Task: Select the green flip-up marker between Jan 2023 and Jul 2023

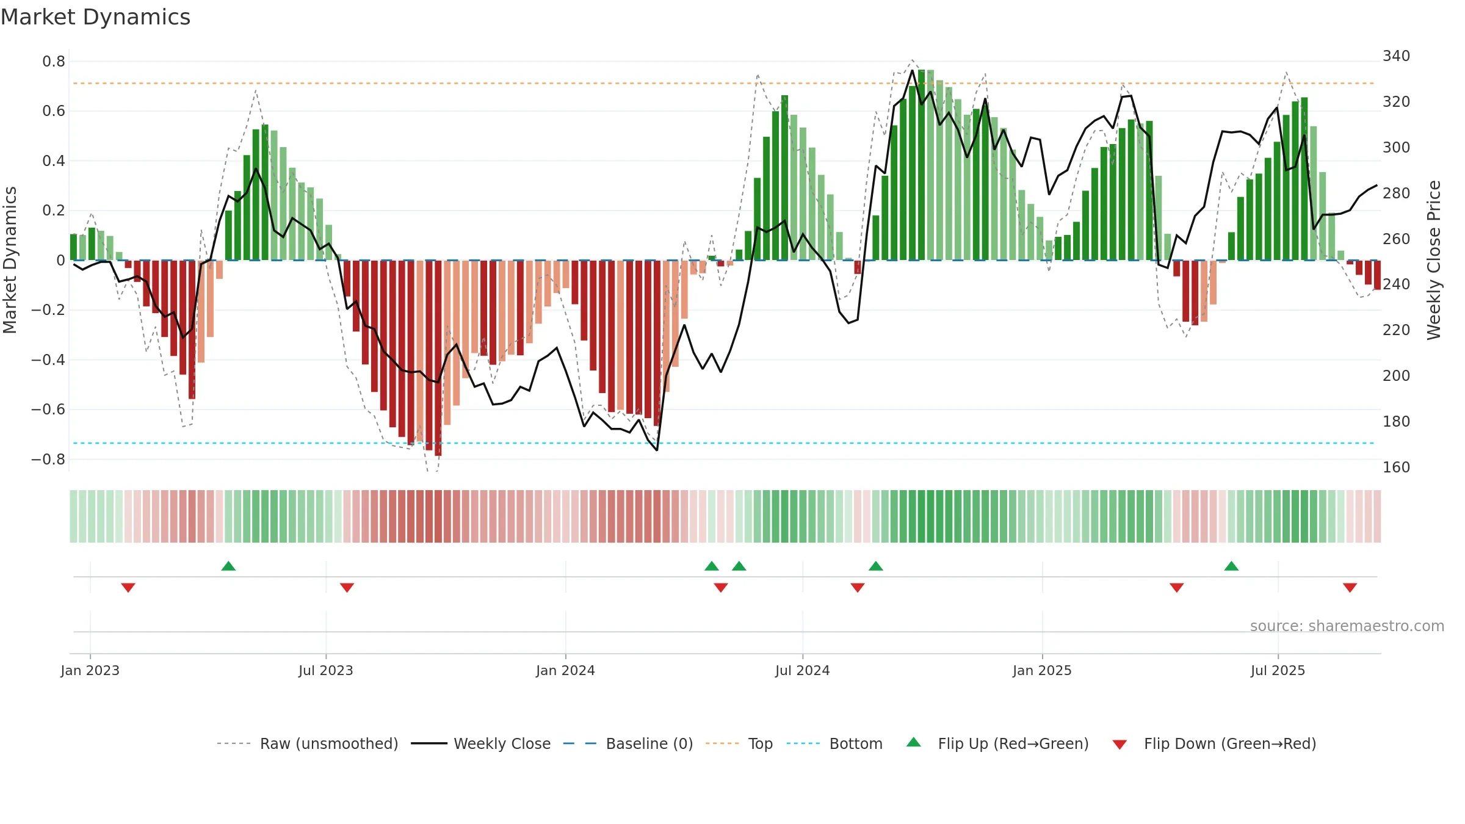Action: [x=228, y=566]
